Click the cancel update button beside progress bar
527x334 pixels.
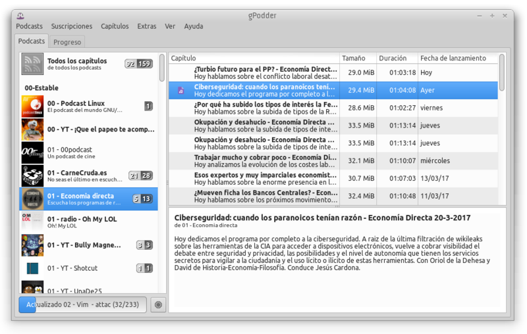click(158, 304)
